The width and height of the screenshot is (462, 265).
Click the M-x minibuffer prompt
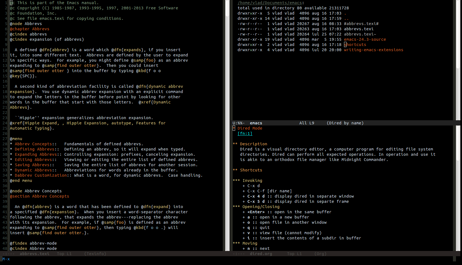6,259
